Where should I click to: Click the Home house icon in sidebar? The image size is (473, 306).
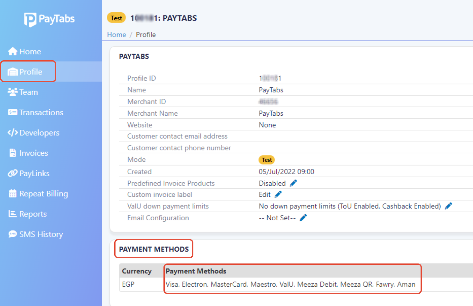pos(13,51)
